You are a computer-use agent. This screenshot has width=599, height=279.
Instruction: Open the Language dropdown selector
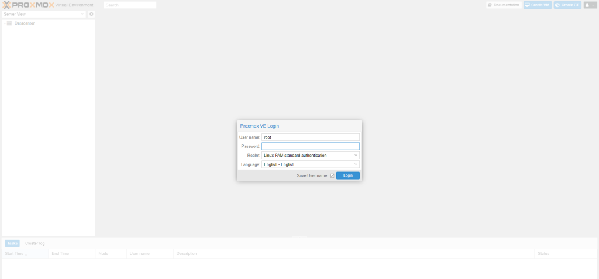tap(356, 165)
